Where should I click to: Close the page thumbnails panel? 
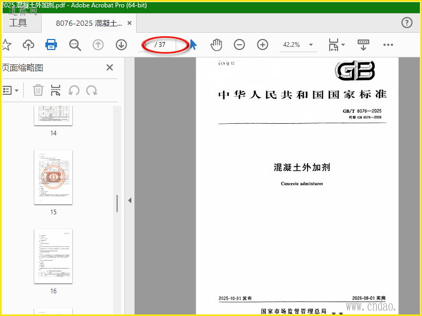point(110,67)
